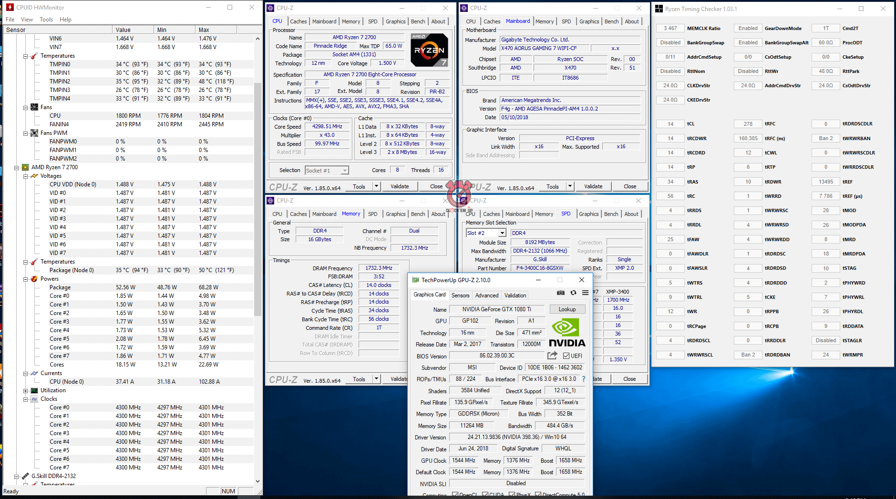This screenshot has height=499, width=896.
Task: Open the GPU-Z hamburger menu
Action: pos(585,293)
